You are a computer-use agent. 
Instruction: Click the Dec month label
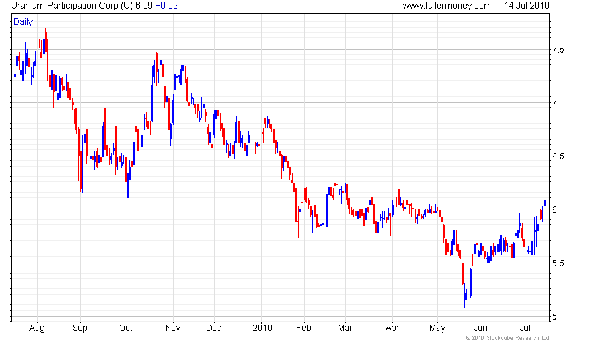click(213, 328)
